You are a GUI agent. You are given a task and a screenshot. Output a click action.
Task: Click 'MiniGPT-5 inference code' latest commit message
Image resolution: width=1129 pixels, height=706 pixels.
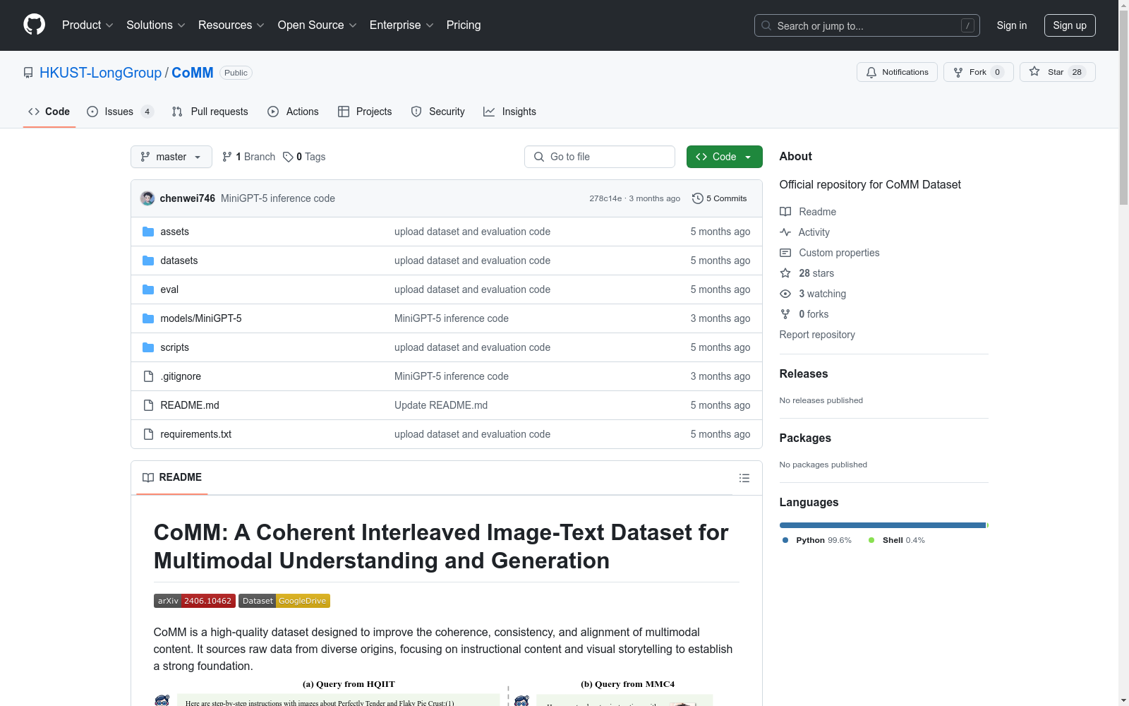[x=278, y=198]
